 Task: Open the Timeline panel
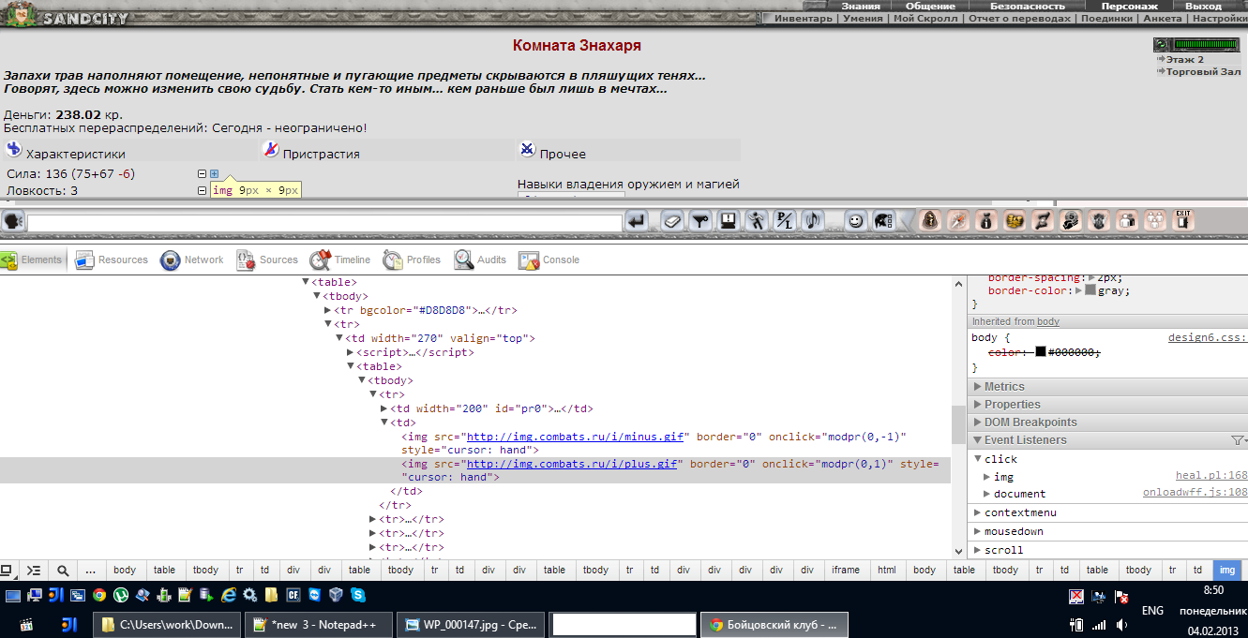tap(340, 260)
